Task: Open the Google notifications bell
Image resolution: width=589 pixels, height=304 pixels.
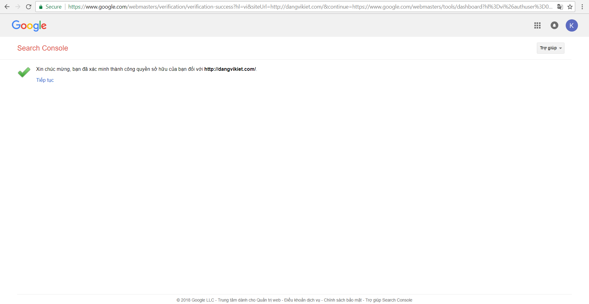Action: pos(554,25)
